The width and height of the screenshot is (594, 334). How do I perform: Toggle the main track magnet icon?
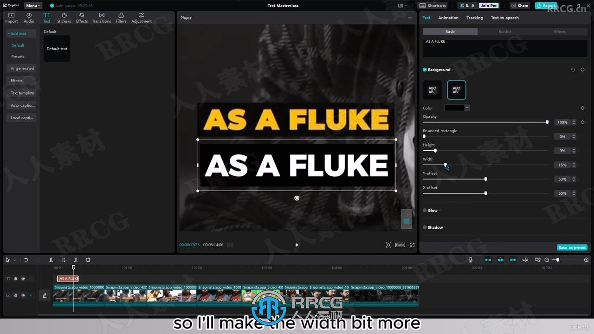(x=488, y=260)
